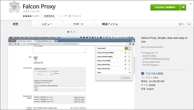Click the shield icon preview under Icon
Screen dimensions: 194x110
(x=36, y=58)
